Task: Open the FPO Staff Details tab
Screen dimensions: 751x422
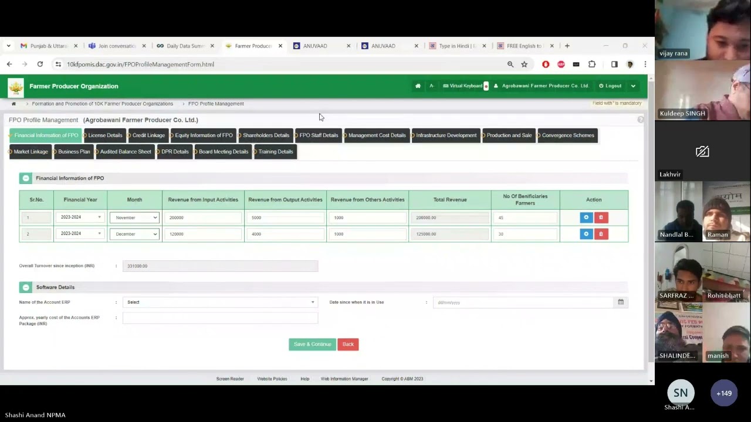Action: 319,135
